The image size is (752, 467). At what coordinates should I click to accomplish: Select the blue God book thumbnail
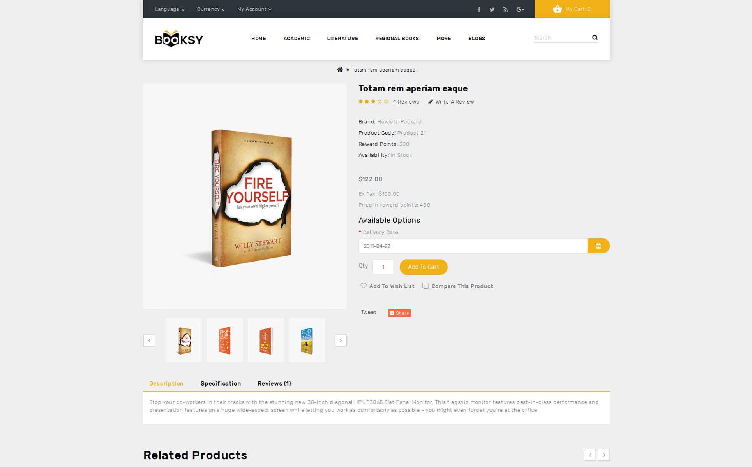coord(307,341)
